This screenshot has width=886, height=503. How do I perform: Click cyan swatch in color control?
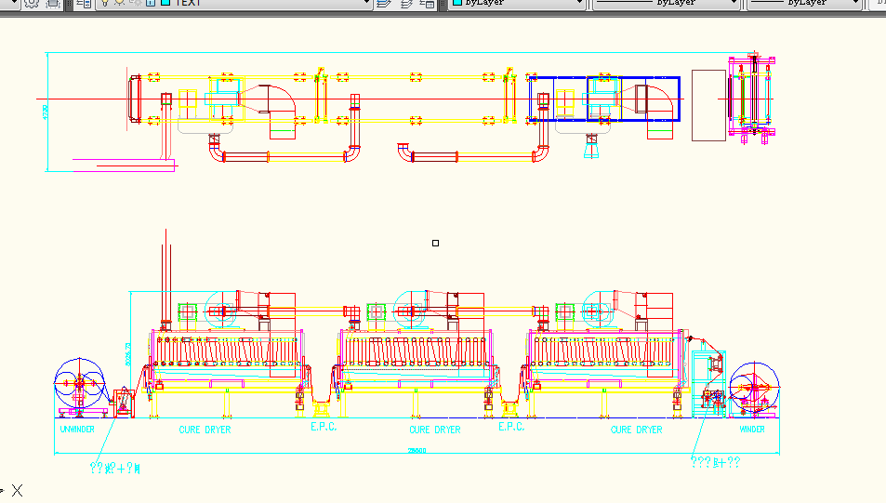(457, 3)
